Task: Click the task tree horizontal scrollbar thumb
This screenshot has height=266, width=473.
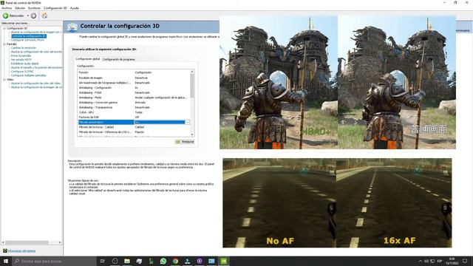Action: coord(27,242)
